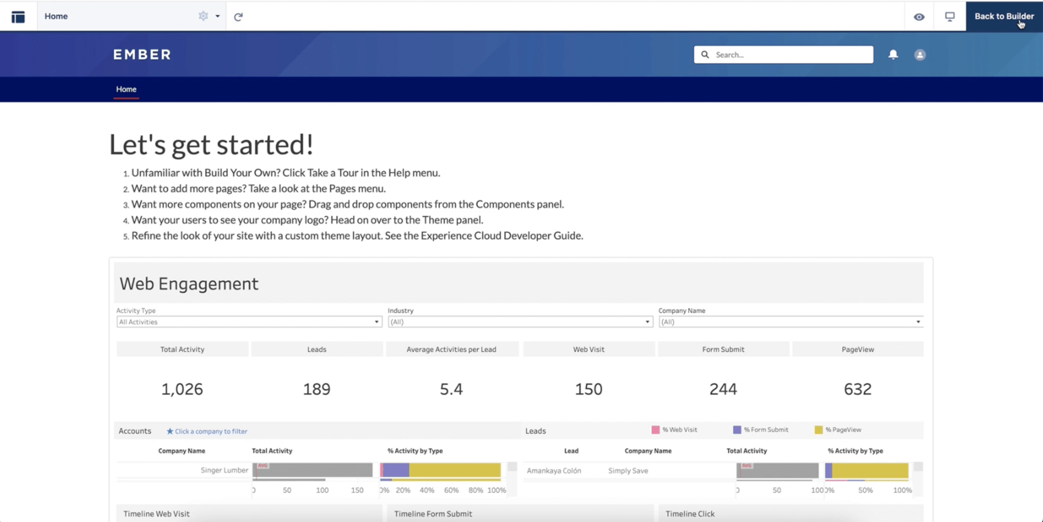Image resolution: width=1043 pixels, height=522 pixels.
Task: Select the Home navigation tab
Action: click(x=126, y=89)
